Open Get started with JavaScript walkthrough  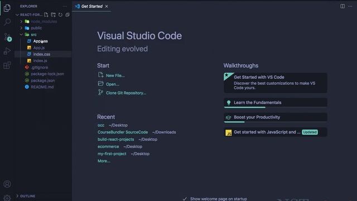pyautogui.click(x=276, y=132)
